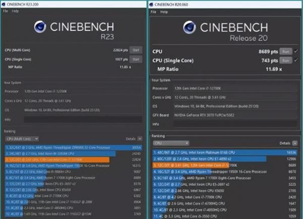Screen dimensions: 303x219
Task: Select the Core i7-7700K row in R23 ranking
Action: point(73,196)
